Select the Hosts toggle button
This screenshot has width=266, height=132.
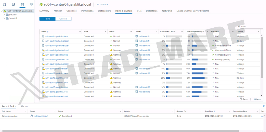tap(48, 19)
